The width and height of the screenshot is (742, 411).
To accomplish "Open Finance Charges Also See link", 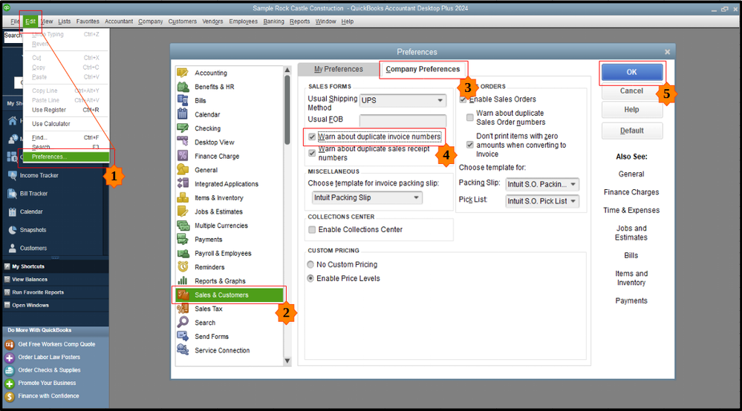I will 631,192.
